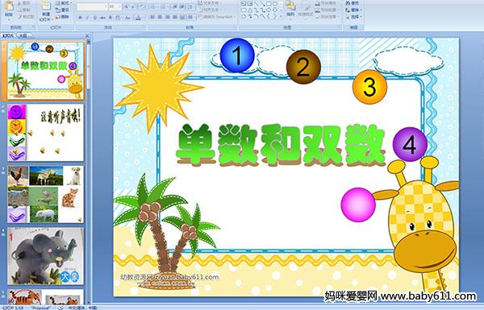Click the Reset slide button
This screenshot has width=484, height=310.
coord(61,10)
